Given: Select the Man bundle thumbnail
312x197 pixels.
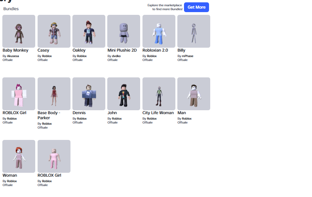Looking at the screenshot, I should pyautogui.click(x=194, y=94).
